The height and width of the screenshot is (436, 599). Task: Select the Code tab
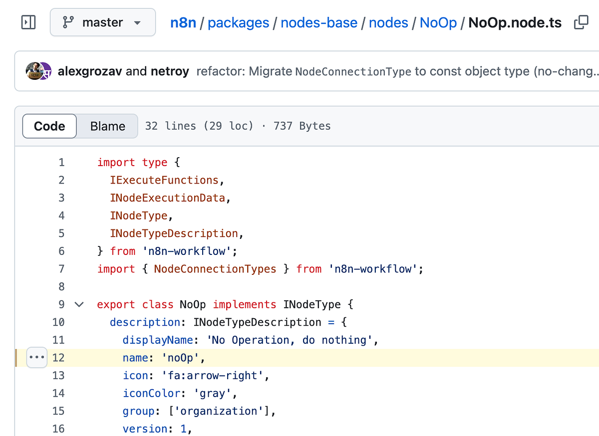click(x=49, y=126)
